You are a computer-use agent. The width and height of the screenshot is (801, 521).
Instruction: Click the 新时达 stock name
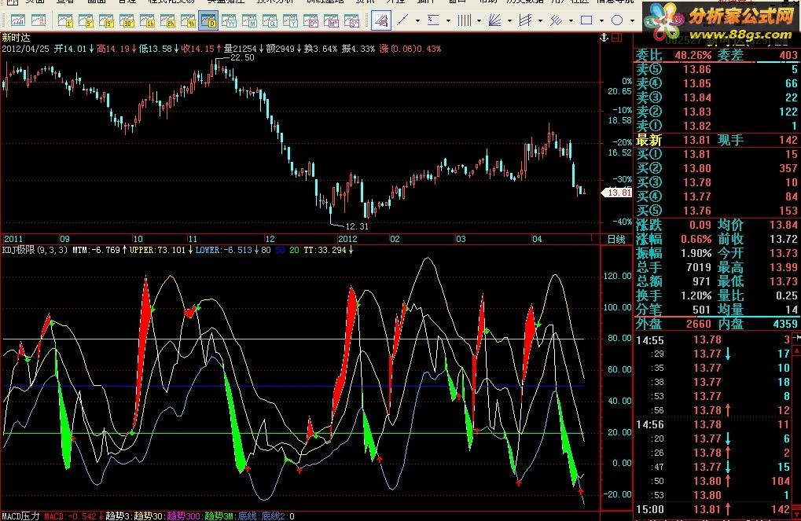click(x=16, y=37)
